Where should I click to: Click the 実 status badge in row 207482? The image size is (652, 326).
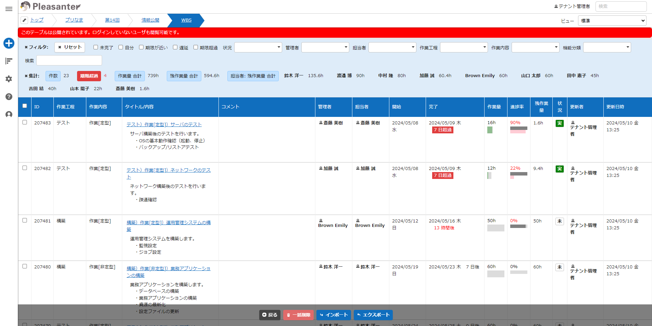(560, 169)
